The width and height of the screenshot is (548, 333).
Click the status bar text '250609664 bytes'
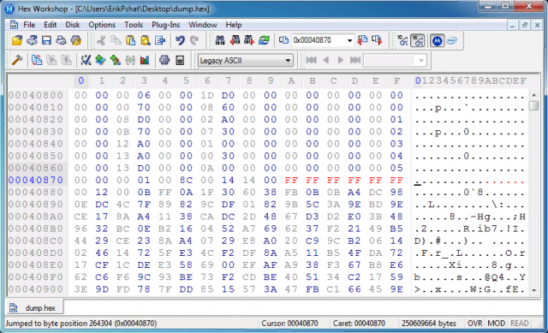coord(428,324)
